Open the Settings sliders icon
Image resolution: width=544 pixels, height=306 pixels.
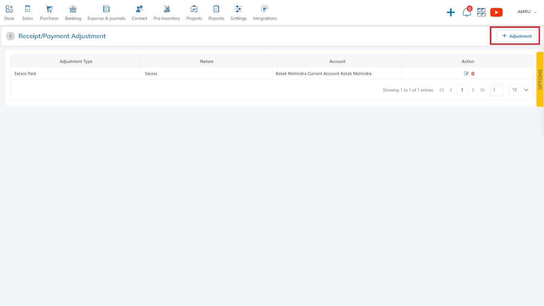(238, 9)
